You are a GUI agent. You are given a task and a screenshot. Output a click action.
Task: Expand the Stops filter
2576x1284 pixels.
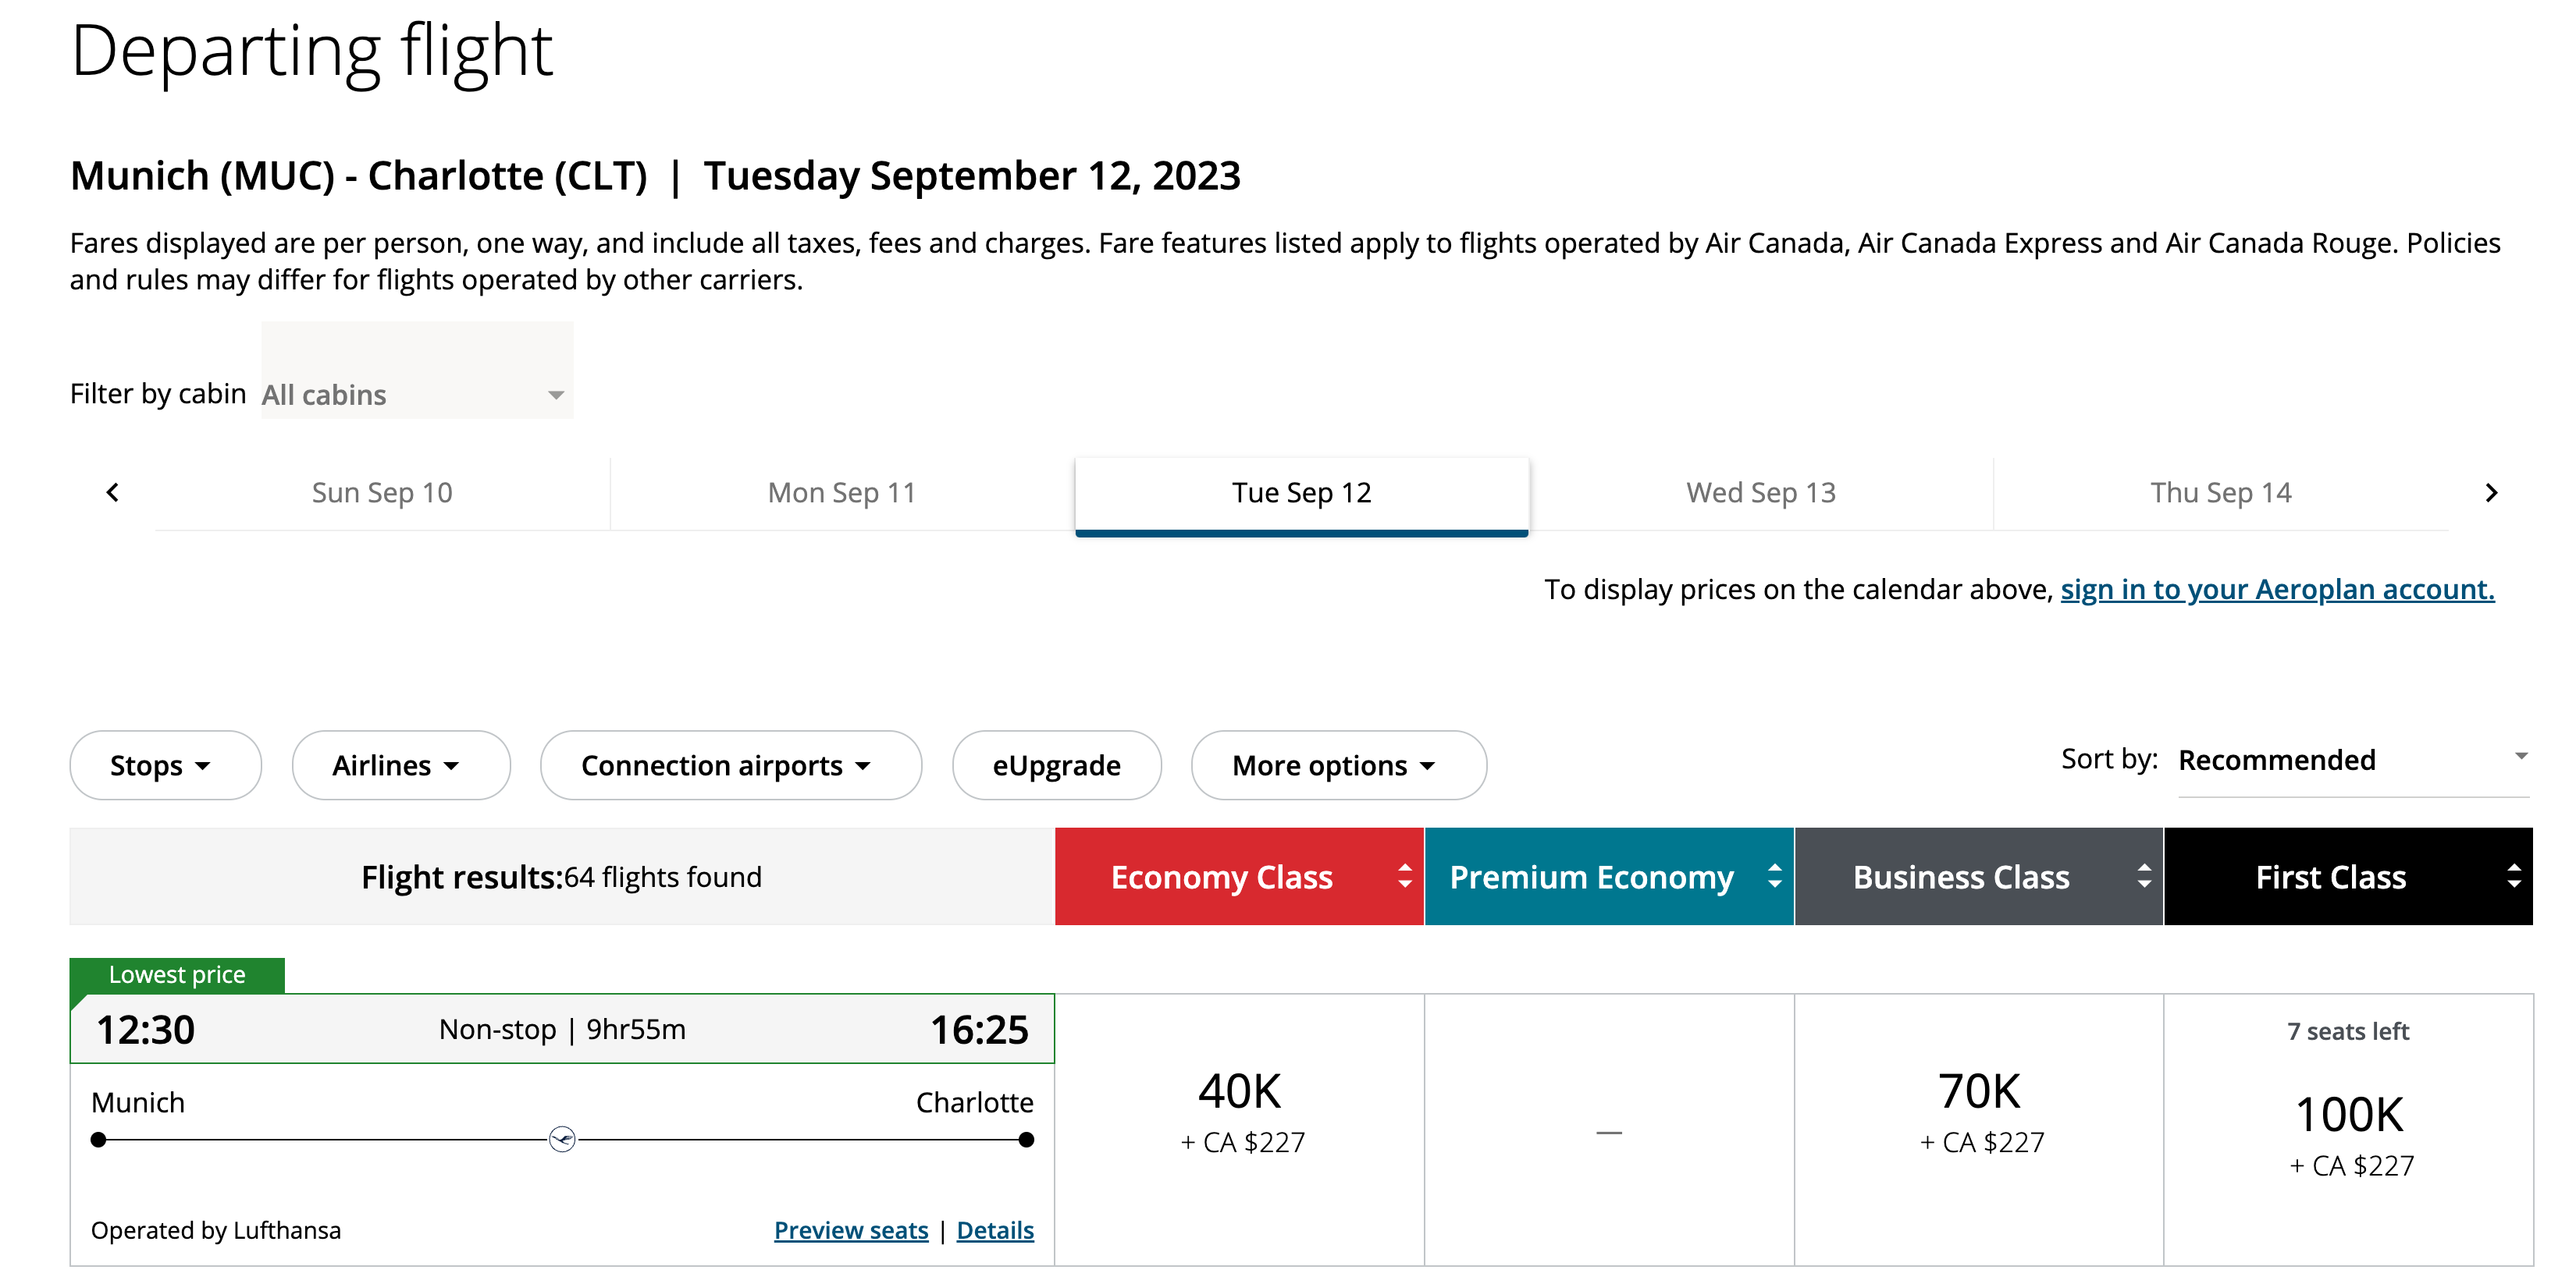pyautogui.click(x=165, y=765)
